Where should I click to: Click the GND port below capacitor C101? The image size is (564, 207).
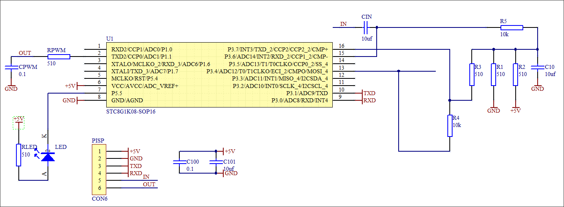[x=227, y=173]
